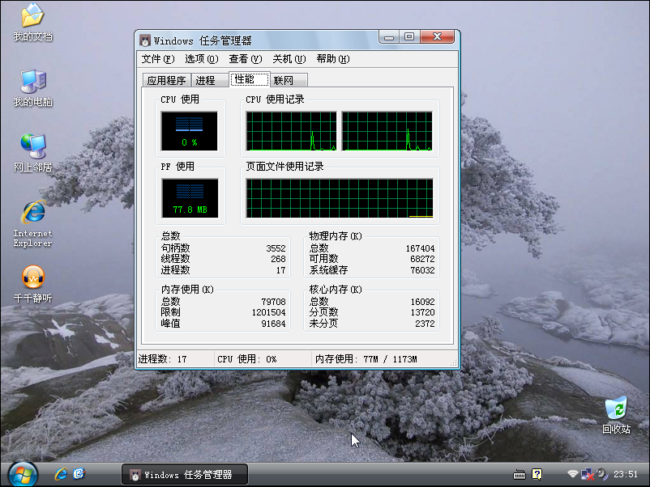Click the memory usage 总数 value 79708
650x487 pixels.
tap(273, 302)
